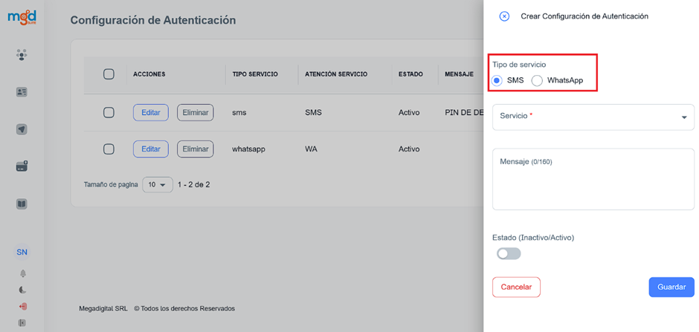This screenshot has width=699, height=332.
Task: Click into the Mensaje text area
Action: tap(593, 186)
